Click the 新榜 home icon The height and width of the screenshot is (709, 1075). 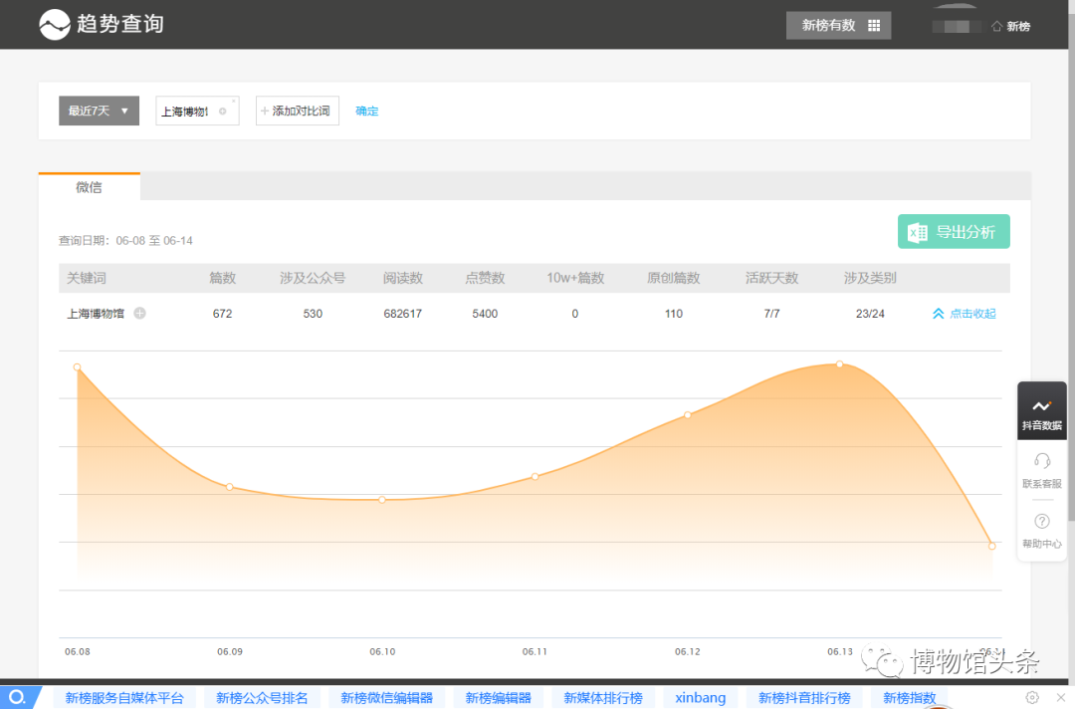(996, 26)
